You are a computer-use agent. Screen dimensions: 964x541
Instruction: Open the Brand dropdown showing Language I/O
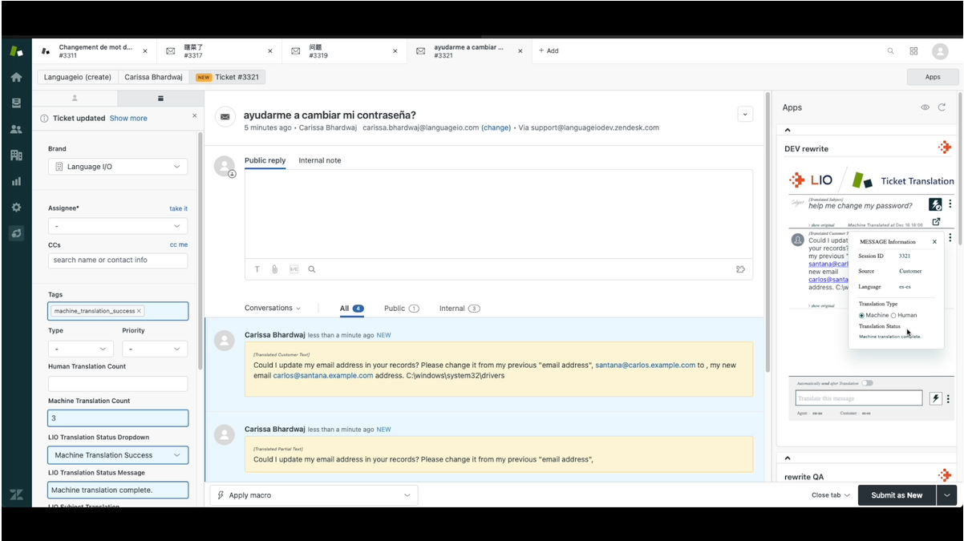click(118, 167)
